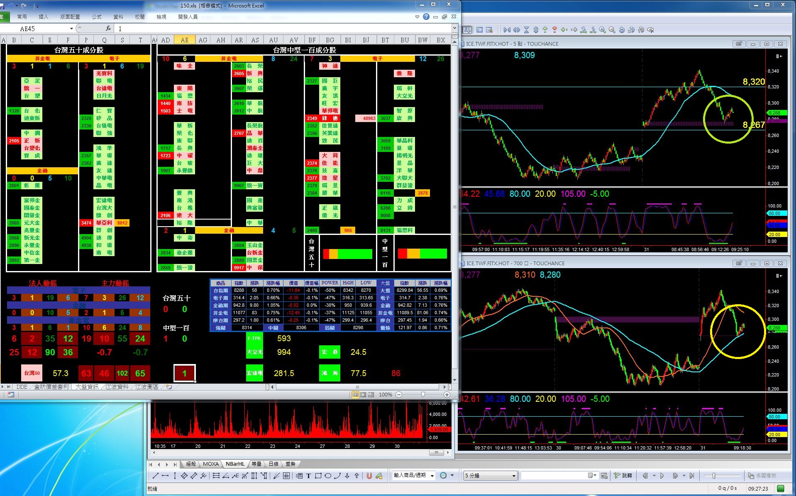The width and height of the screenshot is (796, 496).
Task: Collapse the Excel ribbon with chevron
Action: tap(417, 17)
